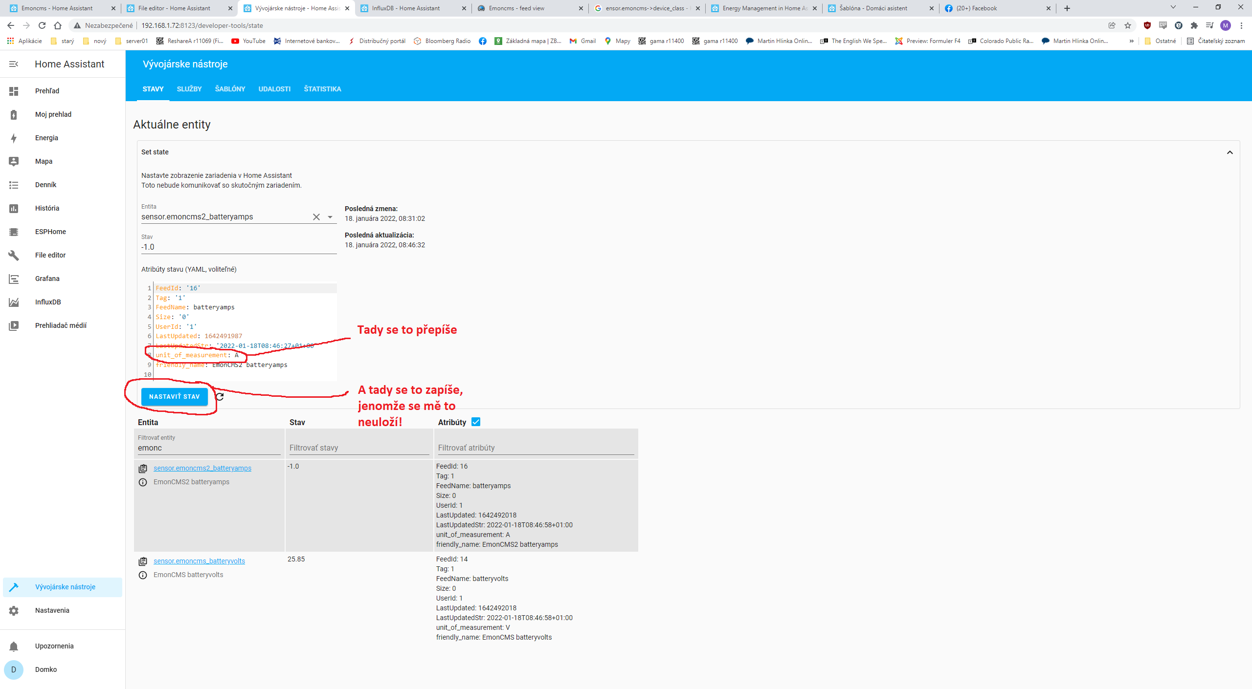Open Upozornenia notifications bell
The image size is (1252, 689).
[x=14, y=646]
